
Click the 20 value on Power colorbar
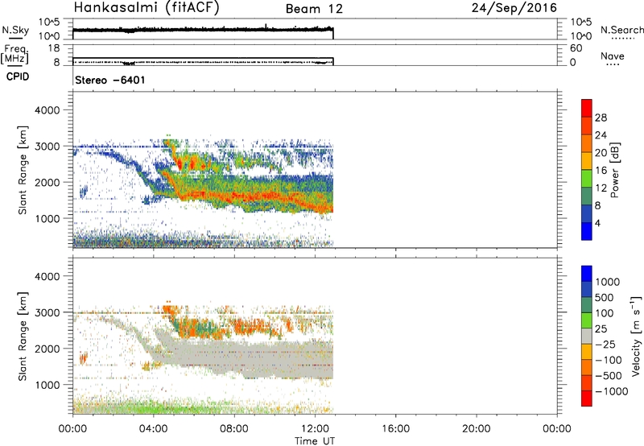[x=601, y=153]
